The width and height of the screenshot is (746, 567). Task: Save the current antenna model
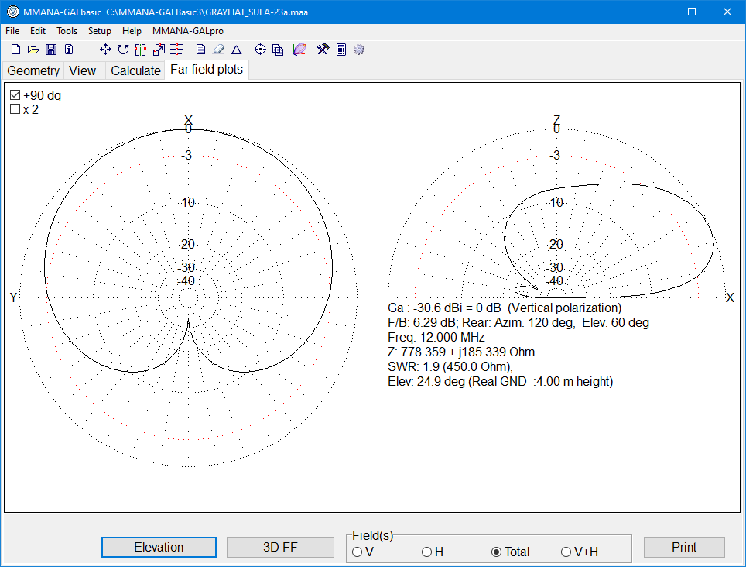tap(51, 49)
